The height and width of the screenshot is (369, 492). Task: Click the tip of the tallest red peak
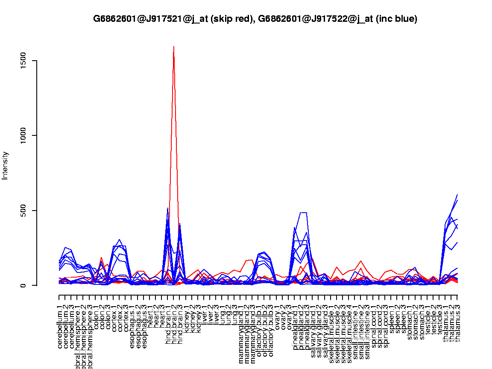coord(174,47)
